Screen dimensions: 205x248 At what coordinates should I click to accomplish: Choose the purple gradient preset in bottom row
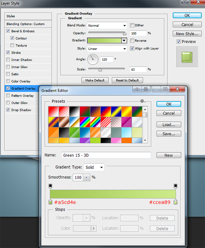(x=85, y=140)
